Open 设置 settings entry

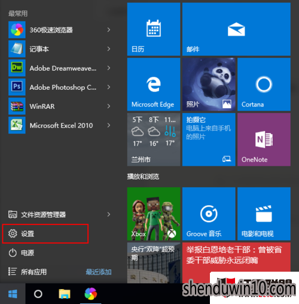(x=45, y=233)
